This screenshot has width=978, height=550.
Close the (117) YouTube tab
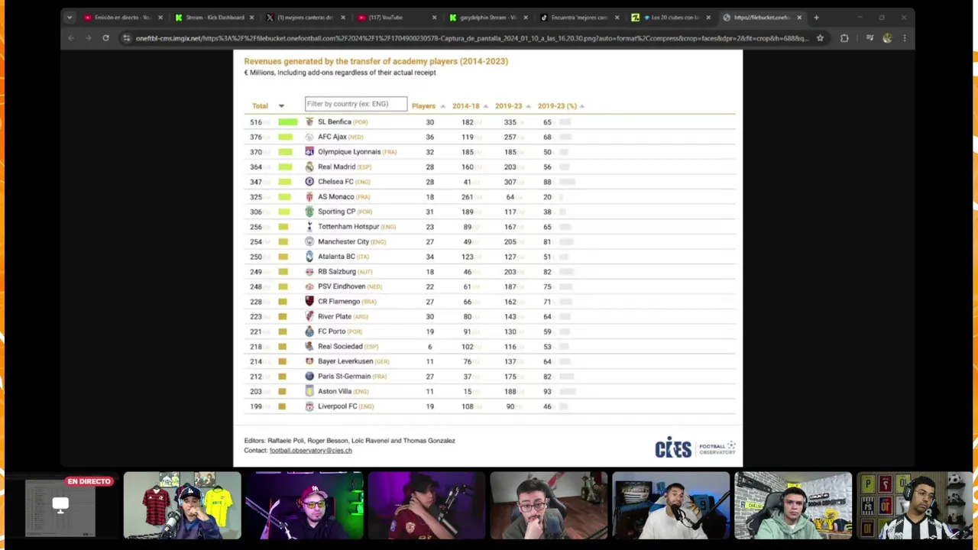coord(435,18)
